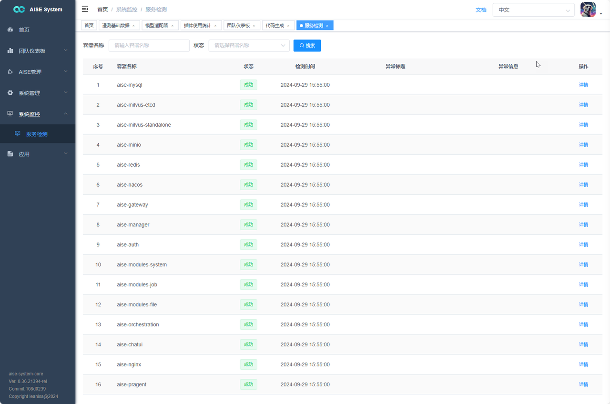
Task: Close the 模型适配器 tab
Action: (173, 26)
